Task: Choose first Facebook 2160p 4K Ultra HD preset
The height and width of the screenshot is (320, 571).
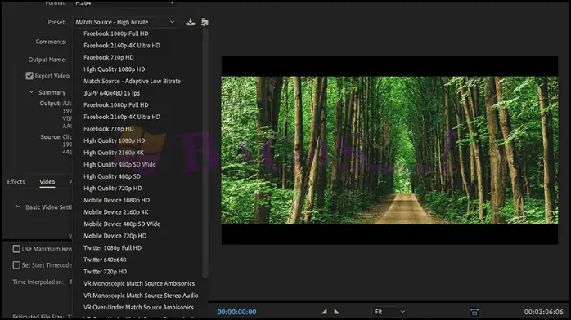Action: [x=122, y=46]
